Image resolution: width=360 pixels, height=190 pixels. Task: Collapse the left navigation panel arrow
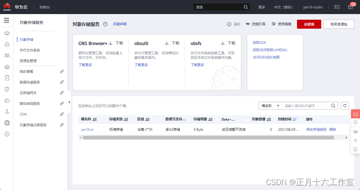(x=69, y=102)
